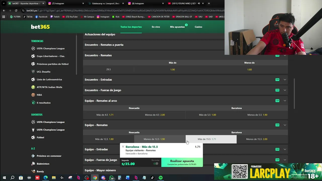Image resolution: width=322 pixels, height=181 pixels.
Task: Open WhatsApp from the taskbar
Action: [x=111, y=178]
